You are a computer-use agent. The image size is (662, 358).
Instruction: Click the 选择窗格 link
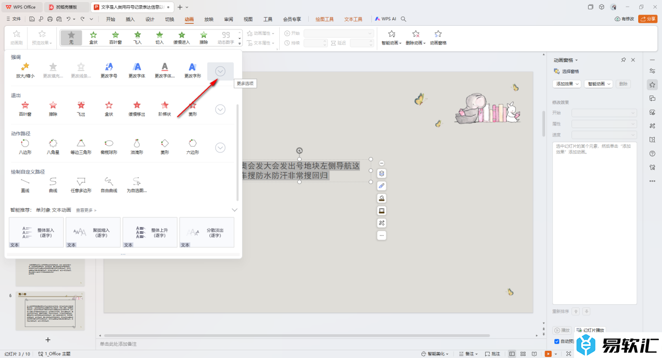click(567, 71)
